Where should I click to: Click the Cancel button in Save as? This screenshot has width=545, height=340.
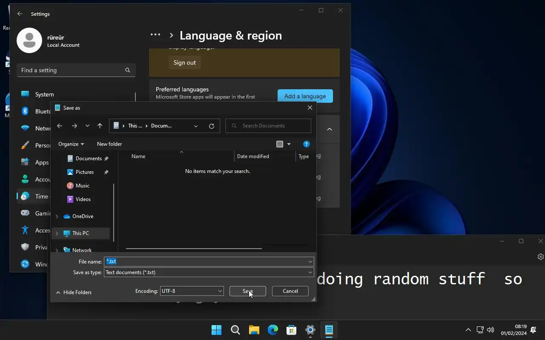click(x=290, y=291)
